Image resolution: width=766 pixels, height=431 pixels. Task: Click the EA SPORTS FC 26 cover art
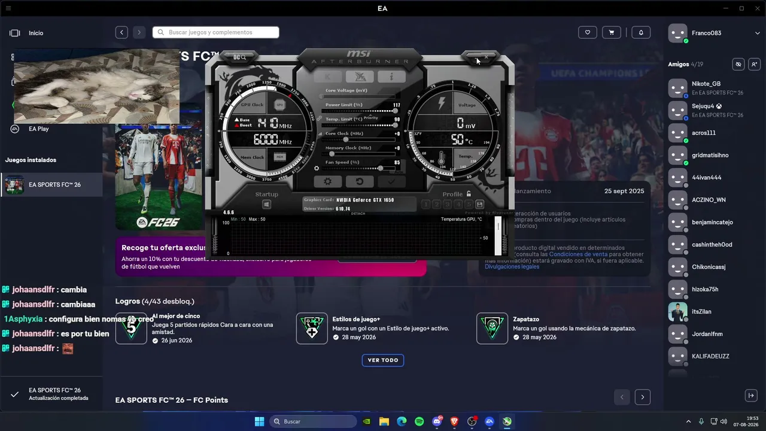pyautogui.click(x=159, y=177)
